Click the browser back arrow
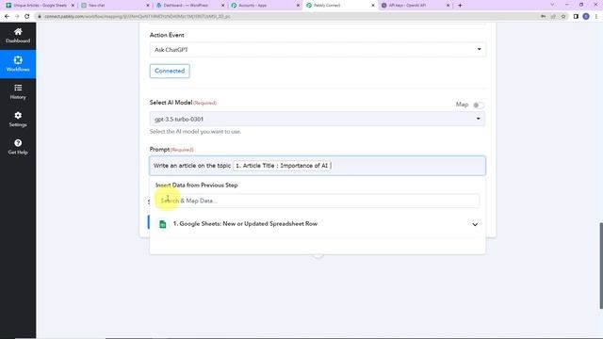 [x=7, y=17]
